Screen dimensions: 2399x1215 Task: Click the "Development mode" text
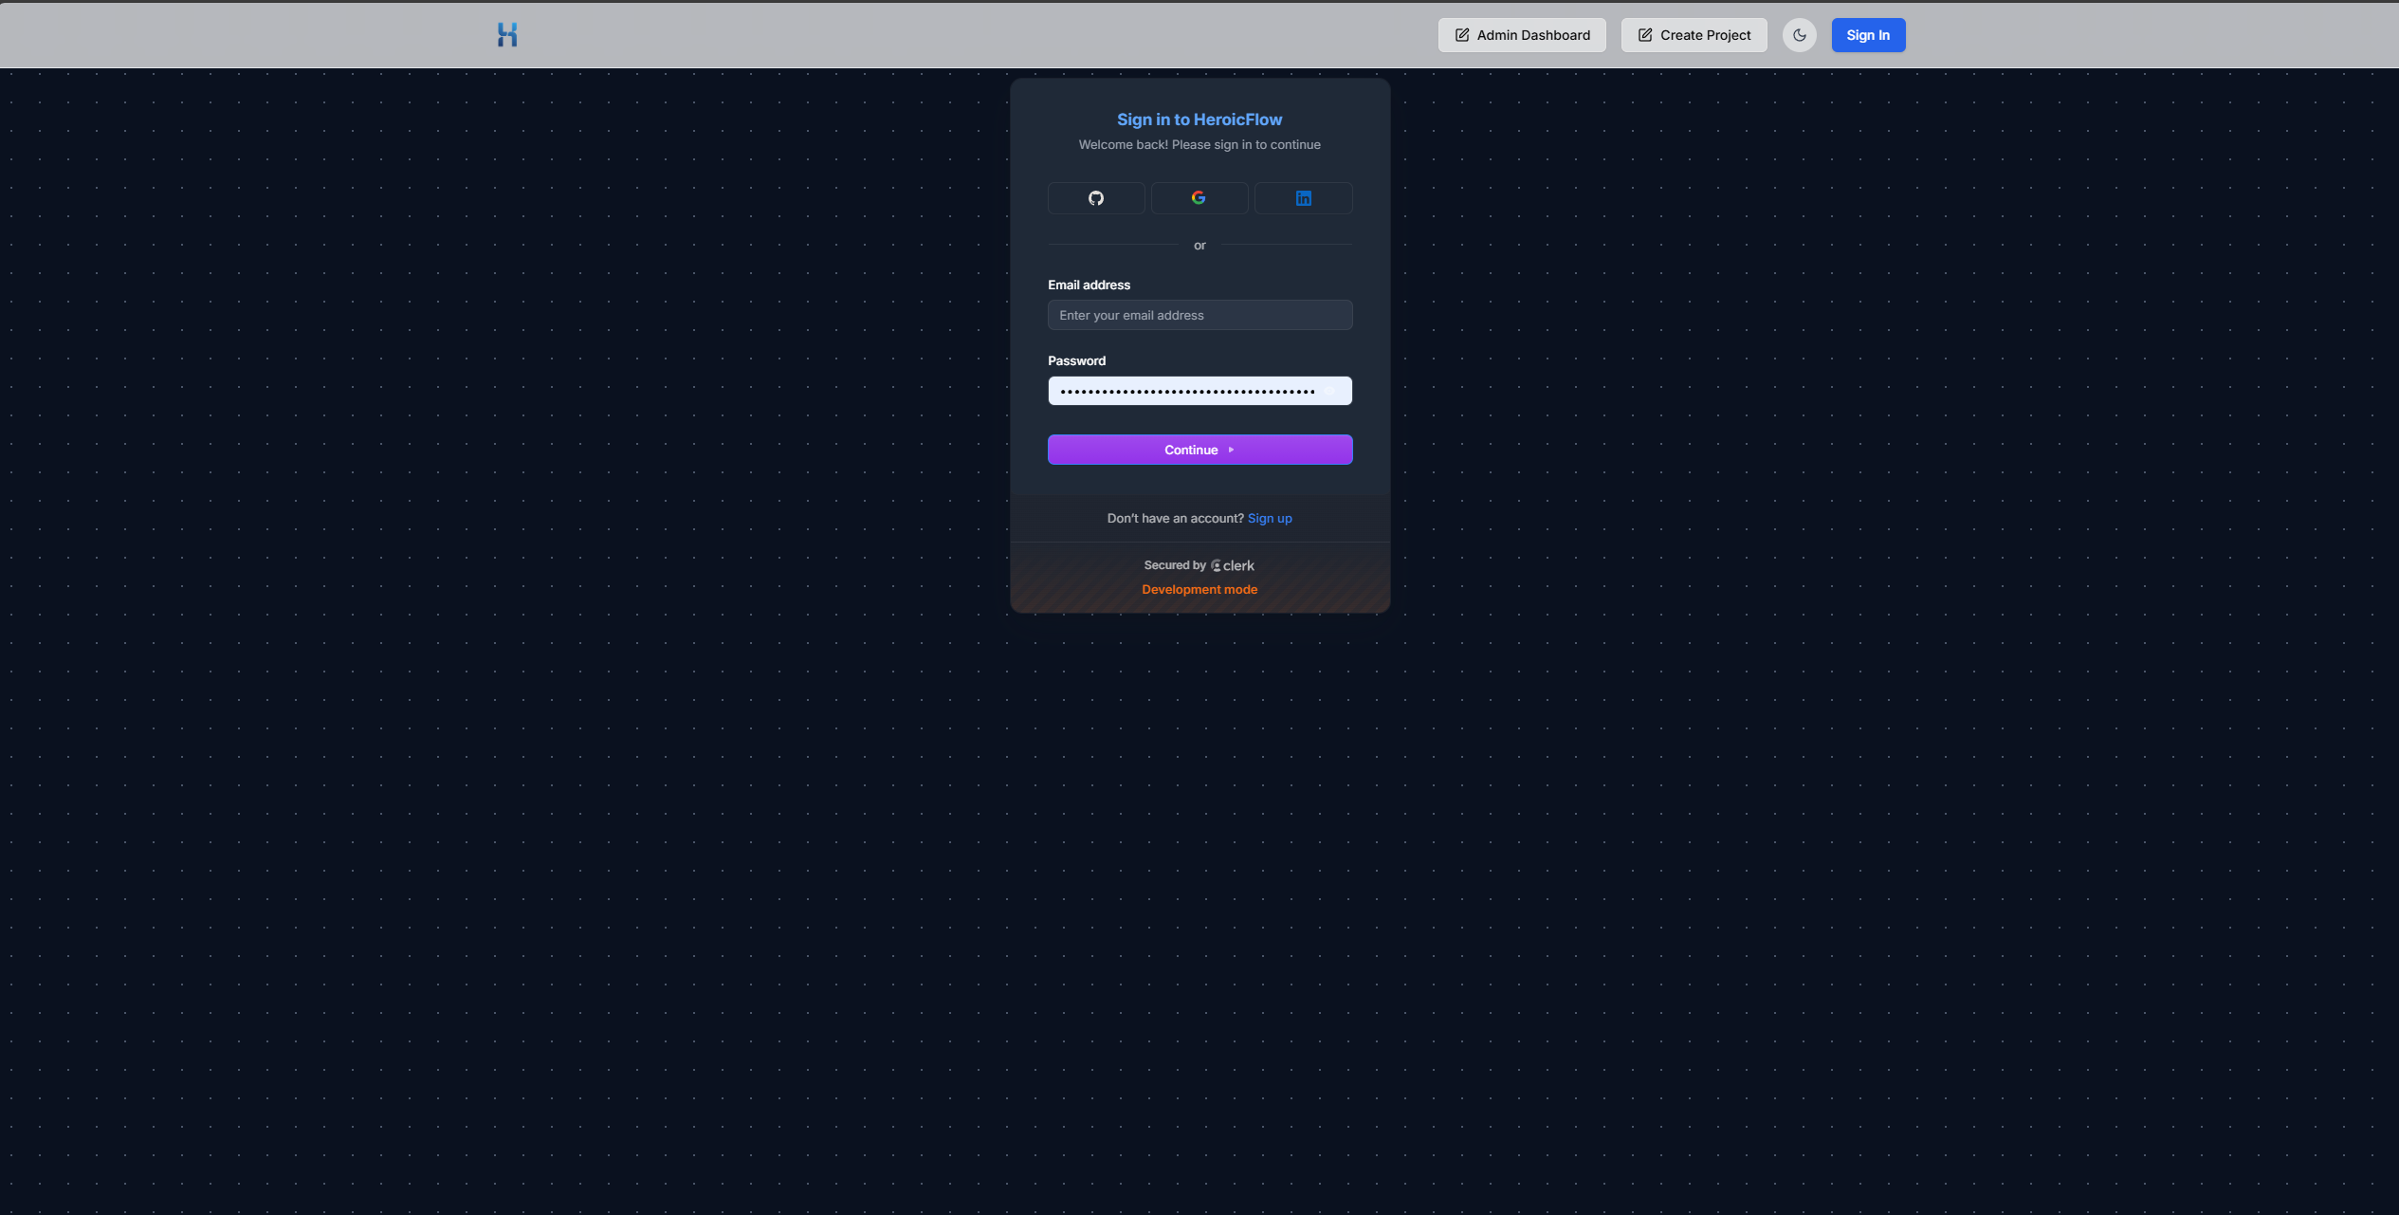coord(1199,589)
